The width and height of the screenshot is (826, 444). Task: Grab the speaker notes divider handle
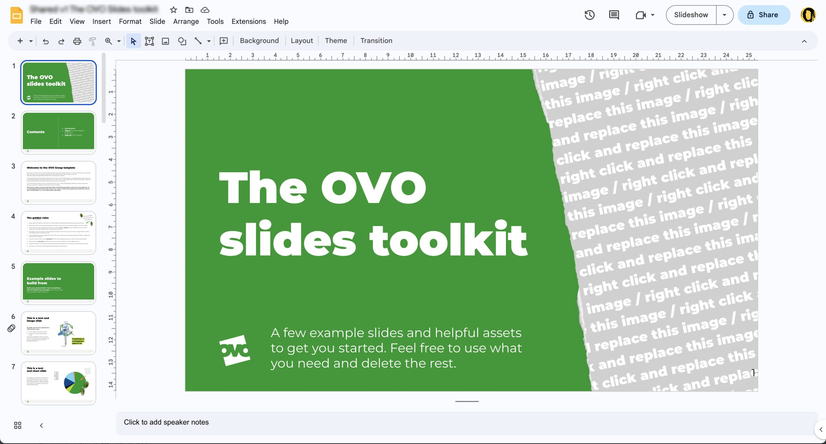pyautogui.click(x=467, y=401)
